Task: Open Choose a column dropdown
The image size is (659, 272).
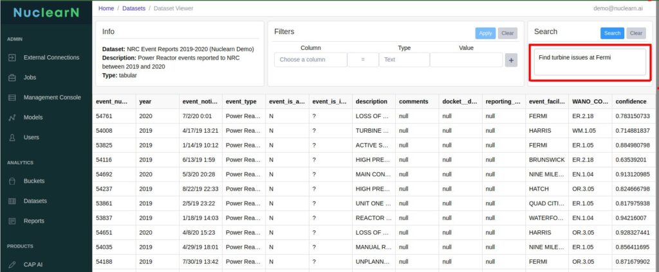Action: [x=311, y=60]
